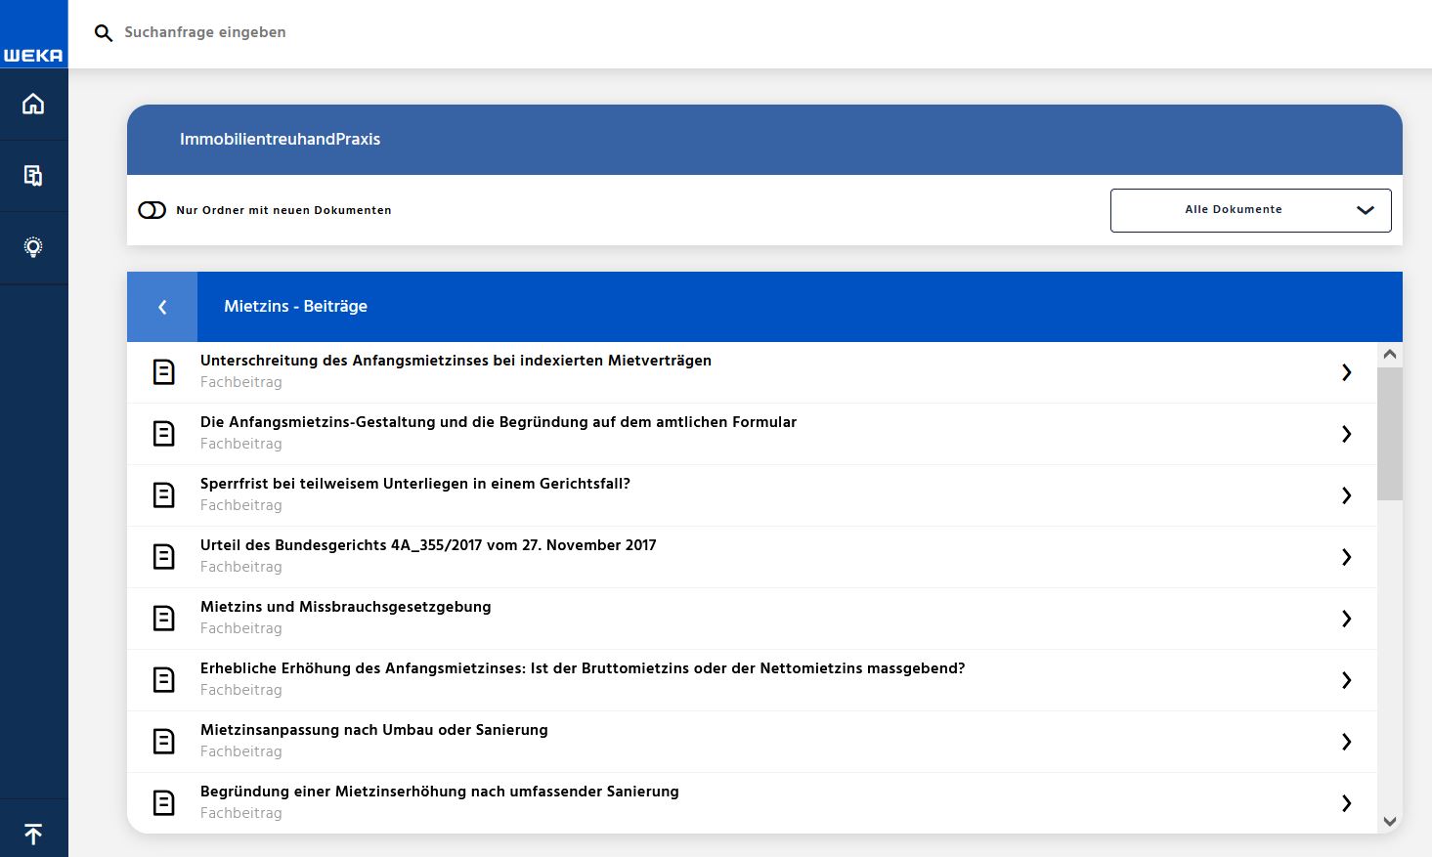Open the home icon in sidebar
The width and height of the screenshot is (1432, 857).
pyautogui.click(x=33, y=104)
